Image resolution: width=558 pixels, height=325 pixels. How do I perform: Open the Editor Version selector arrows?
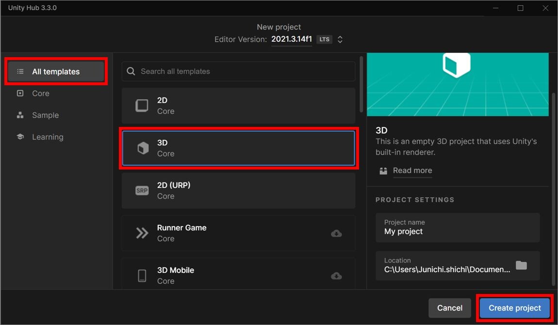[x=340, y=39]
